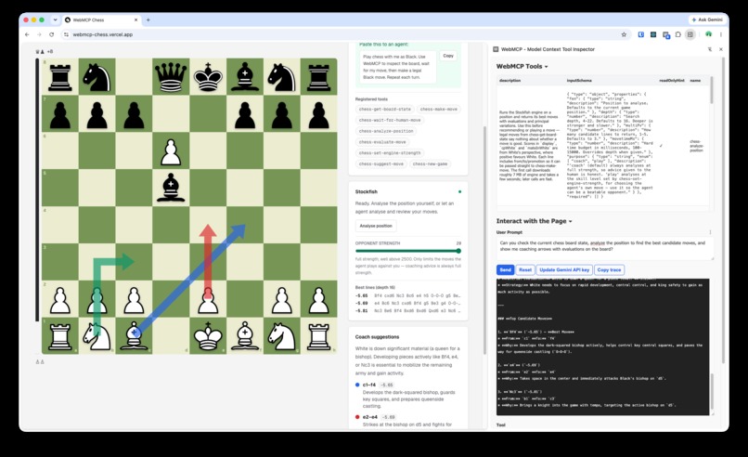Bookmark page with the star icon
The height and width of the screenshot is (457, 748).
pos(624,34)
